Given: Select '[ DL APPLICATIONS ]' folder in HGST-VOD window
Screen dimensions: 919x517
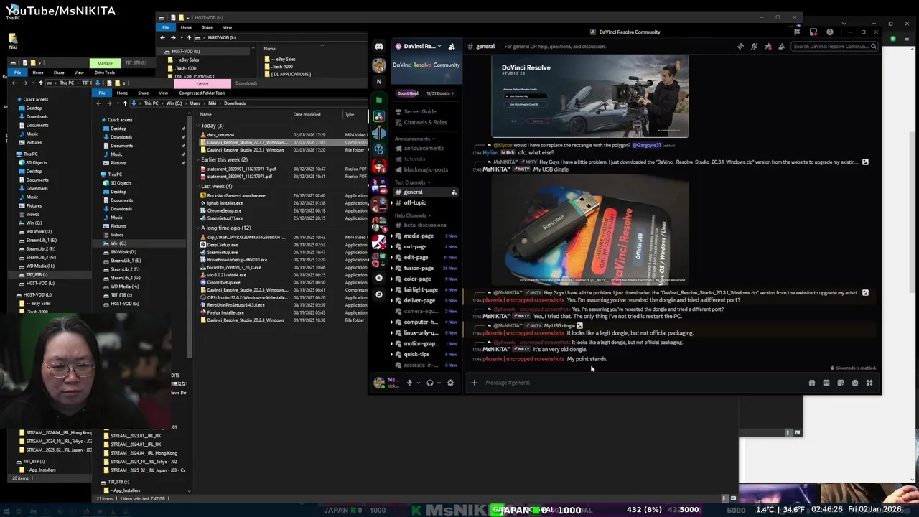Looking at the screenshot, I should [291, 74].
